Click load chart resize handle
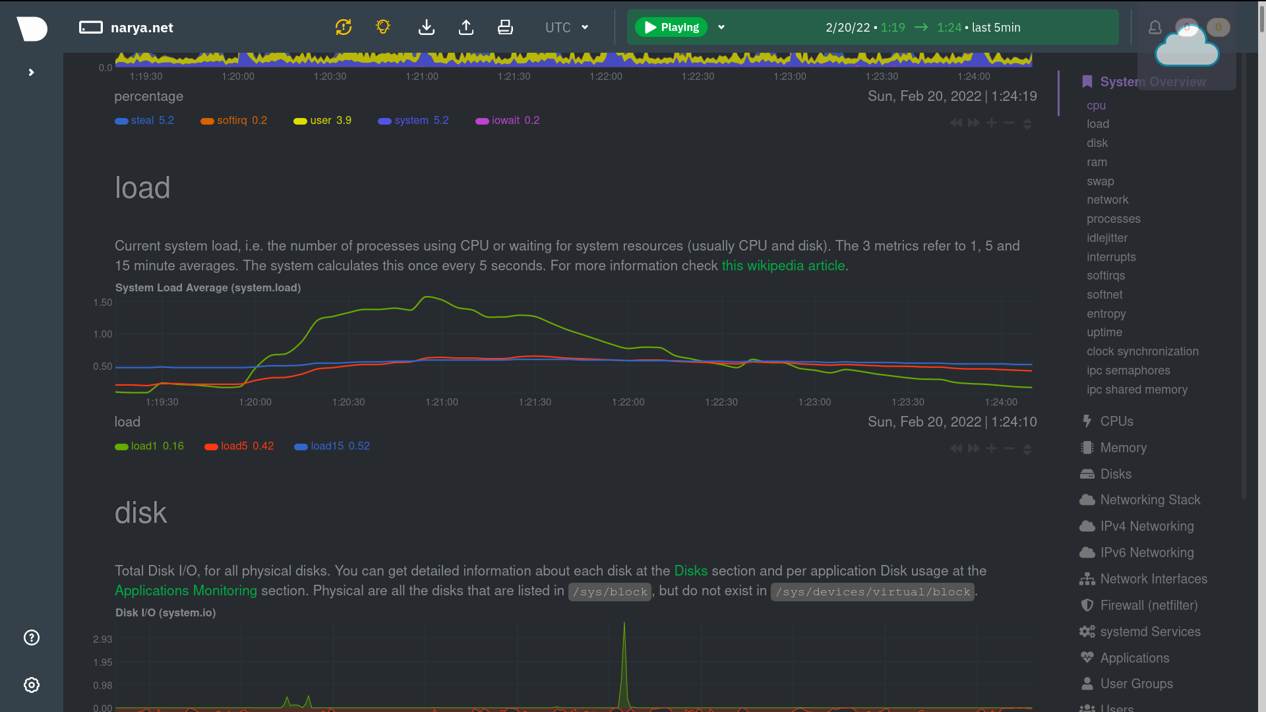1266x712 pixels. point(1027,450)
